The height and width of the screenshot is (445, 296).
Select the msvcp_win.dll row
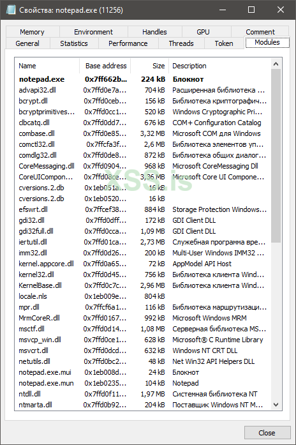pyautogui.click(x=143, y=340)
